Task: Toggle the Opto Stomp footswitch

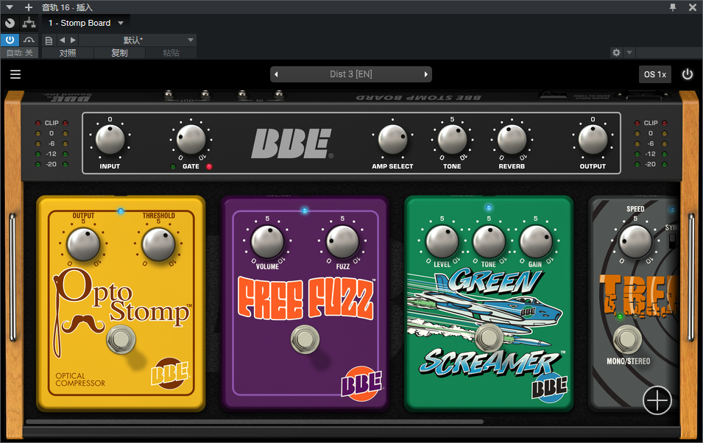Action: 121,339
